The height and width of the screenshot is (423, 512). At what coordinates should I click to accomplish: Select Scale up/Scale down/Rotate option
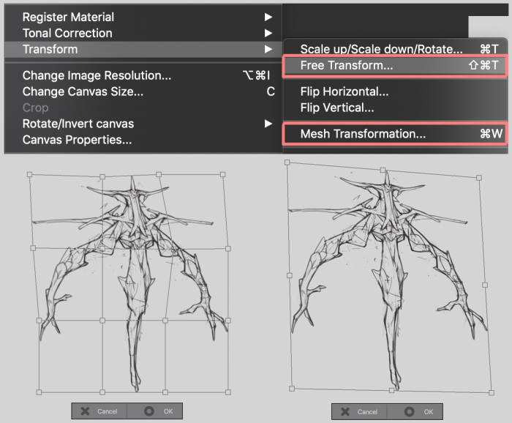[381, 49]
